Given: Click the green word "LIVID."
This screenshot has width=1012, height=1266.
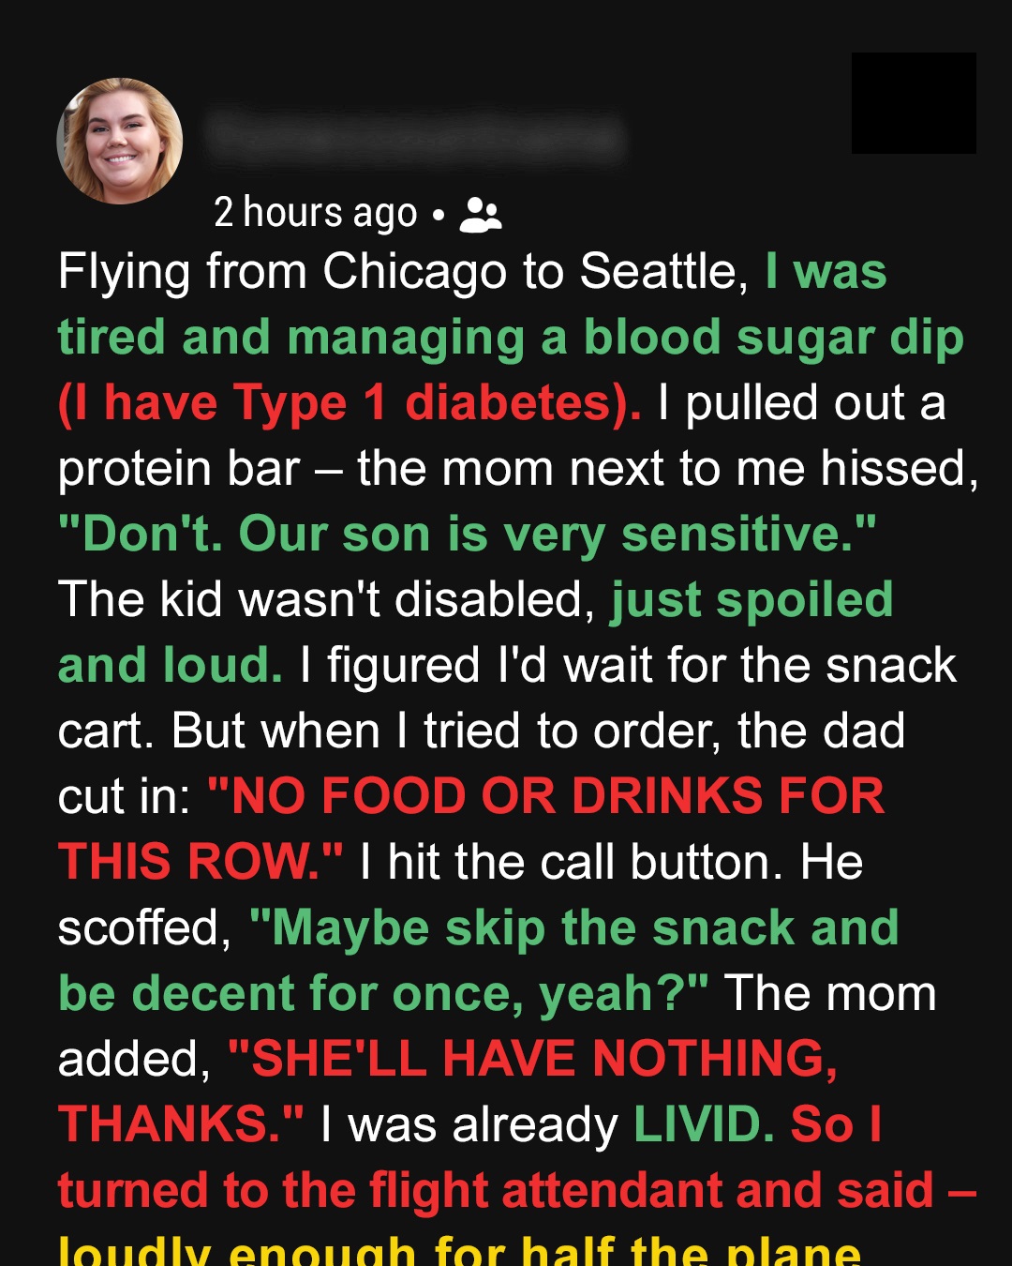Looking at the screenshot, I should (704, 1125).
